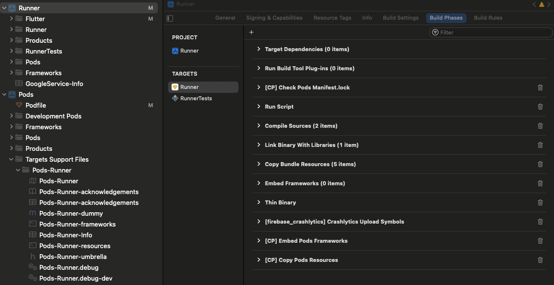Add a new build phase with plus
This screenshot has width=554, height=285.
251,32
